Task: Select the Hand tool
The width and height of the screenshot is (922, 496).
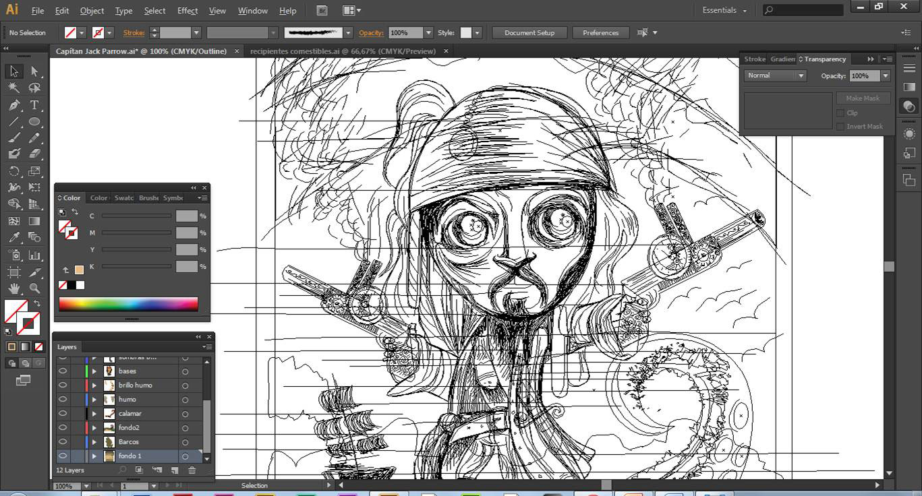Action: pos(13,288)
